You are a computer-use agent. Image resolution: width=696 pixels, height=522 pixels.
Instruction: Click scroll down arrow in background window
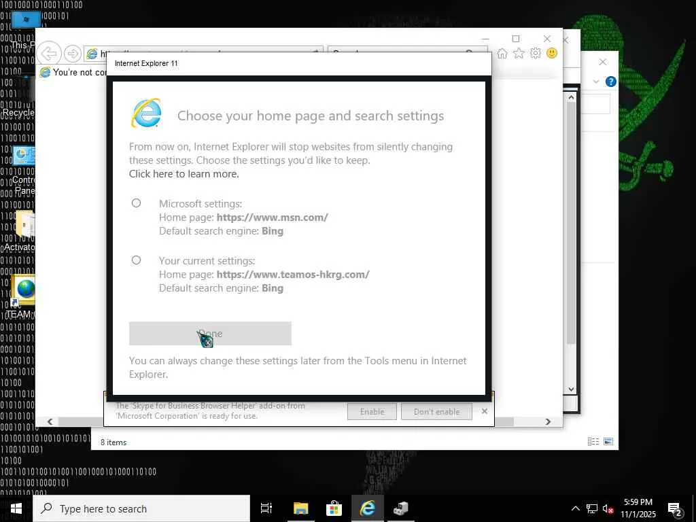point(571,389)
